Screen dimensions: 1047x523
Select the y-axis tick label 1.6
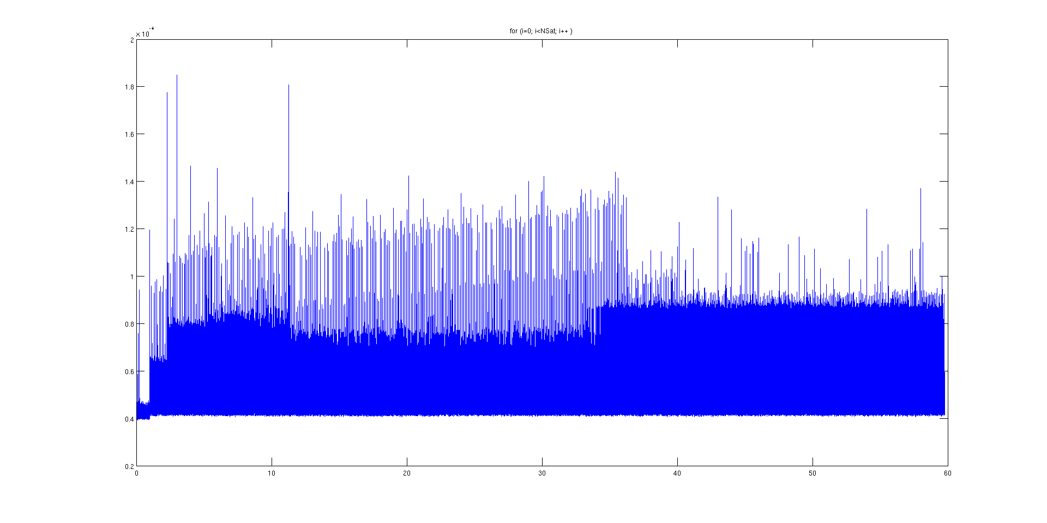pos(129,134)
